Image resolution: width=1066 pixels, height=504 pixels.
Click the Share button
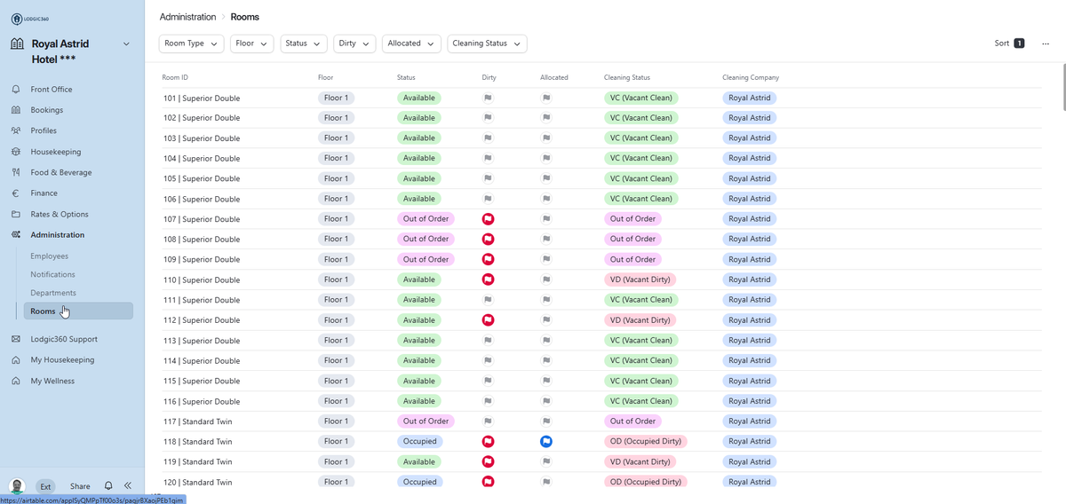coord(80,486)
